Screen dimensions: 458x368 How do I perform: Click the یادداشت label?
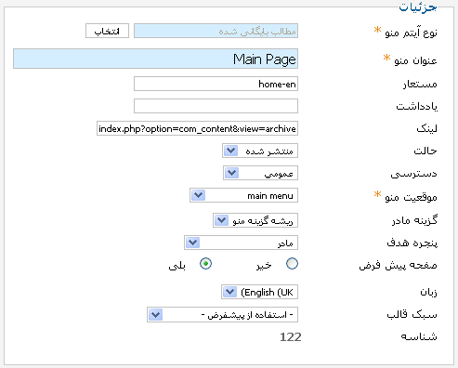[x=416, y=107]
